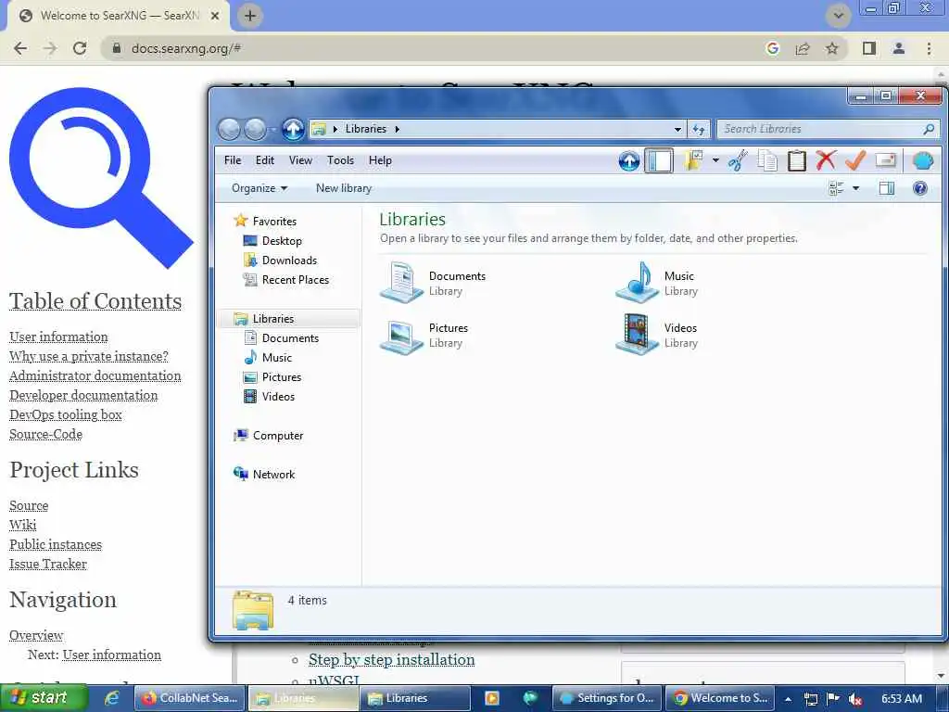
Task: Expand the arrow after Libraries in address bar
Action: click(397, 129)
